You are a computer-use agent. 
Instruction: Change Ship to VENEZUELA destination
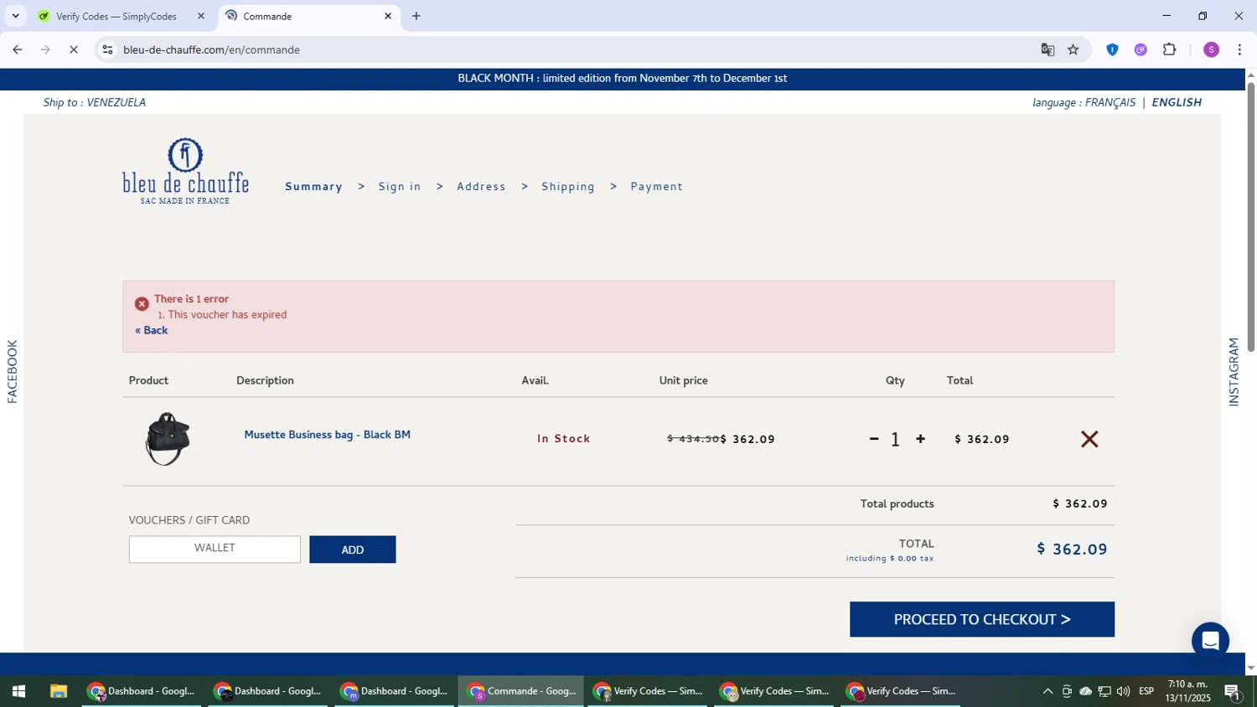coord(95,102)
